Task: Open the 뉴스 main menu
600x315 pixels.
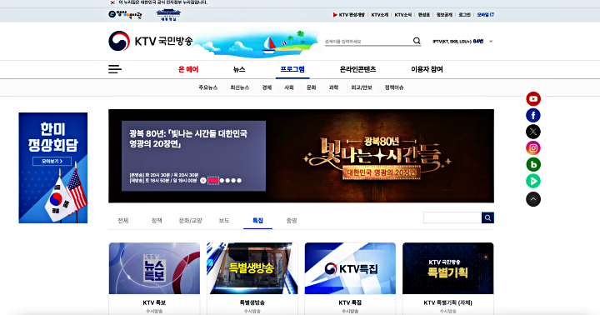Action: point(239,69)
